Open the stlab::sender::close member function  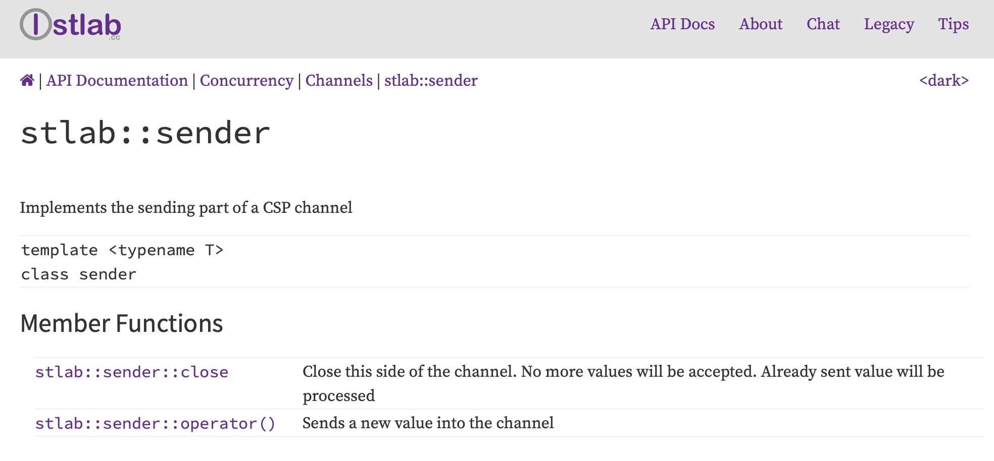coord(132,372)
